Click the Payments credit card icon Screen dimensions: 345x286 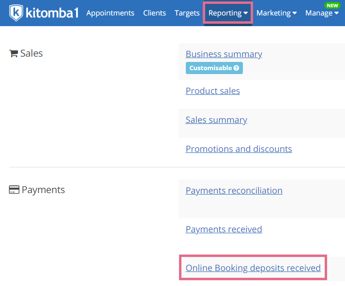pyautogui.click(x=14, y=190)
